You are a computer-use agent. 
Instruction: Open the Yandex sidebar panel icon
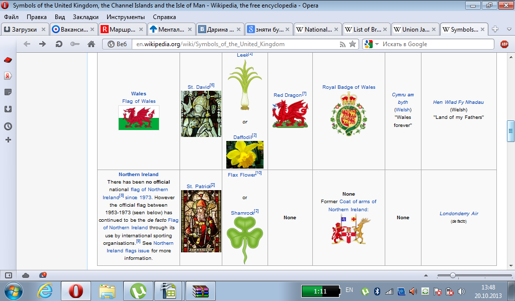coord(8,76)
